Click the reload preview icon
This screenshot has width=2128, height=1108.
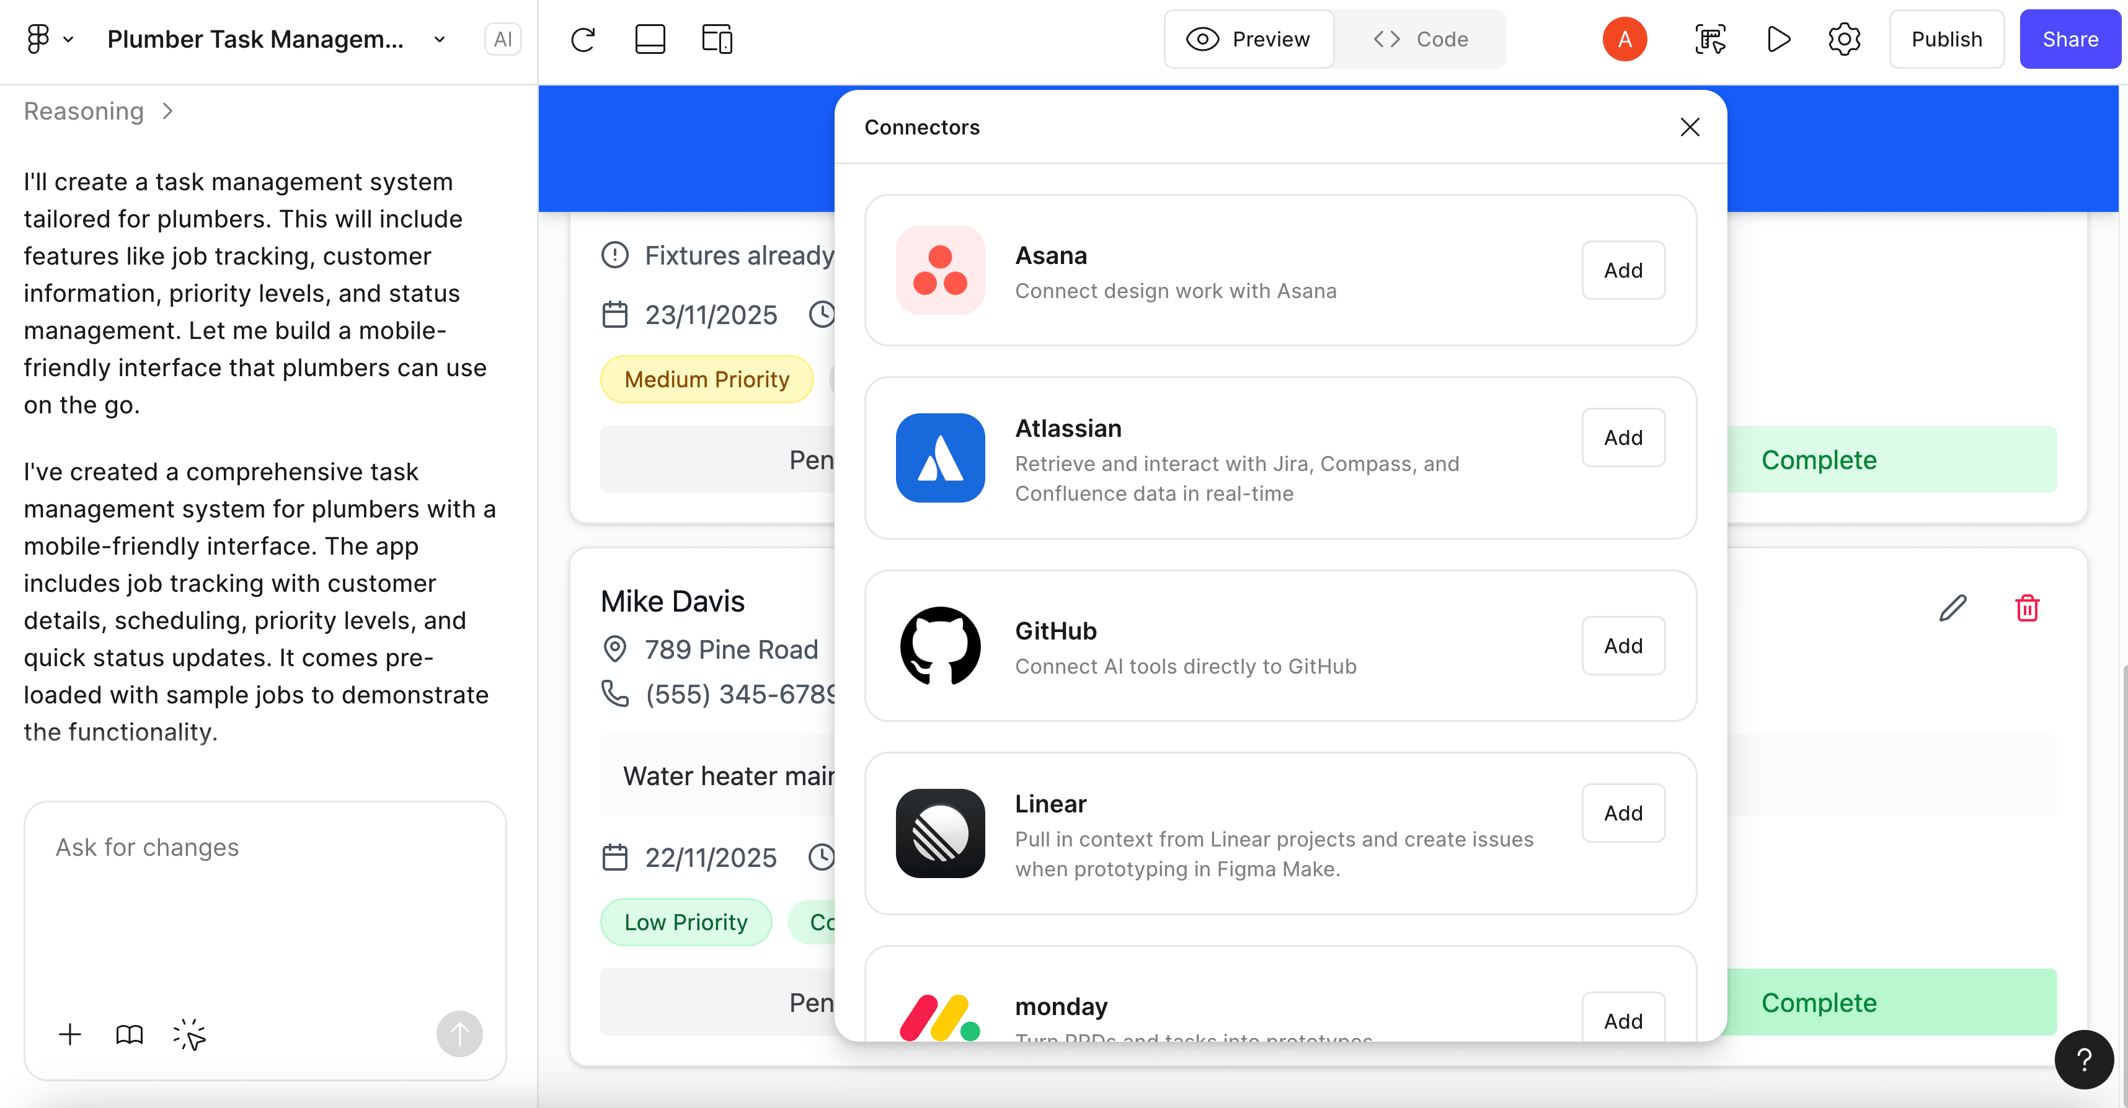[x=582, y=39]
